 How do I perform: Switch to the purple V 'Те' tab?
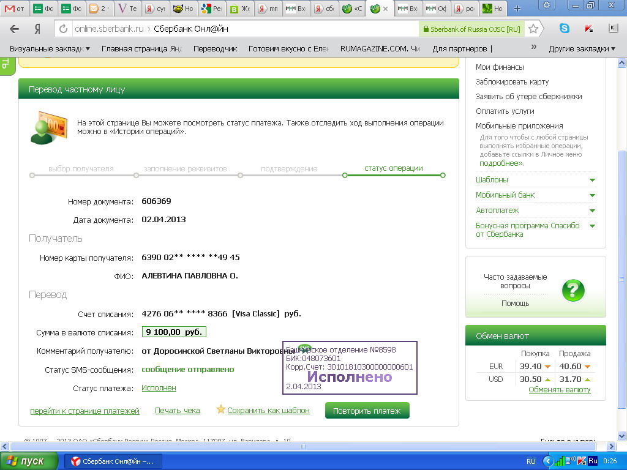click(128, 9)
